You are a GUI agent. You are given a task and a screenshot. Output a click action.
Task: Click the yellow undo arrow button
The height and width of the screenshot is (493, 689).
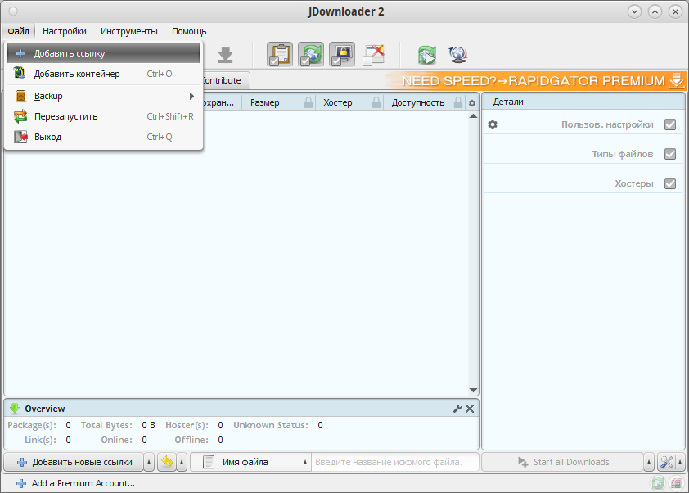coord(167,462)
